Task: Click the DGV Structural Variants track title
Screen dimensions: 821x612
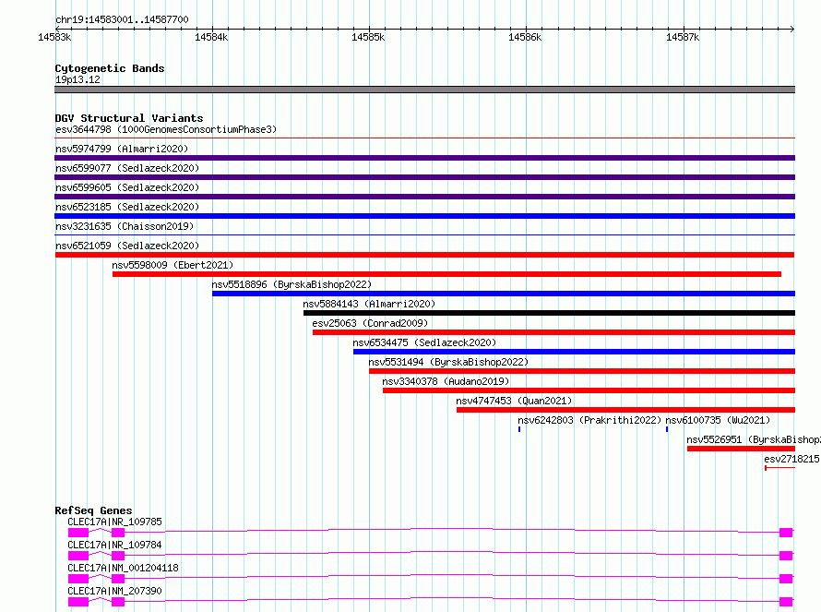Action: (x=129, y=118)
